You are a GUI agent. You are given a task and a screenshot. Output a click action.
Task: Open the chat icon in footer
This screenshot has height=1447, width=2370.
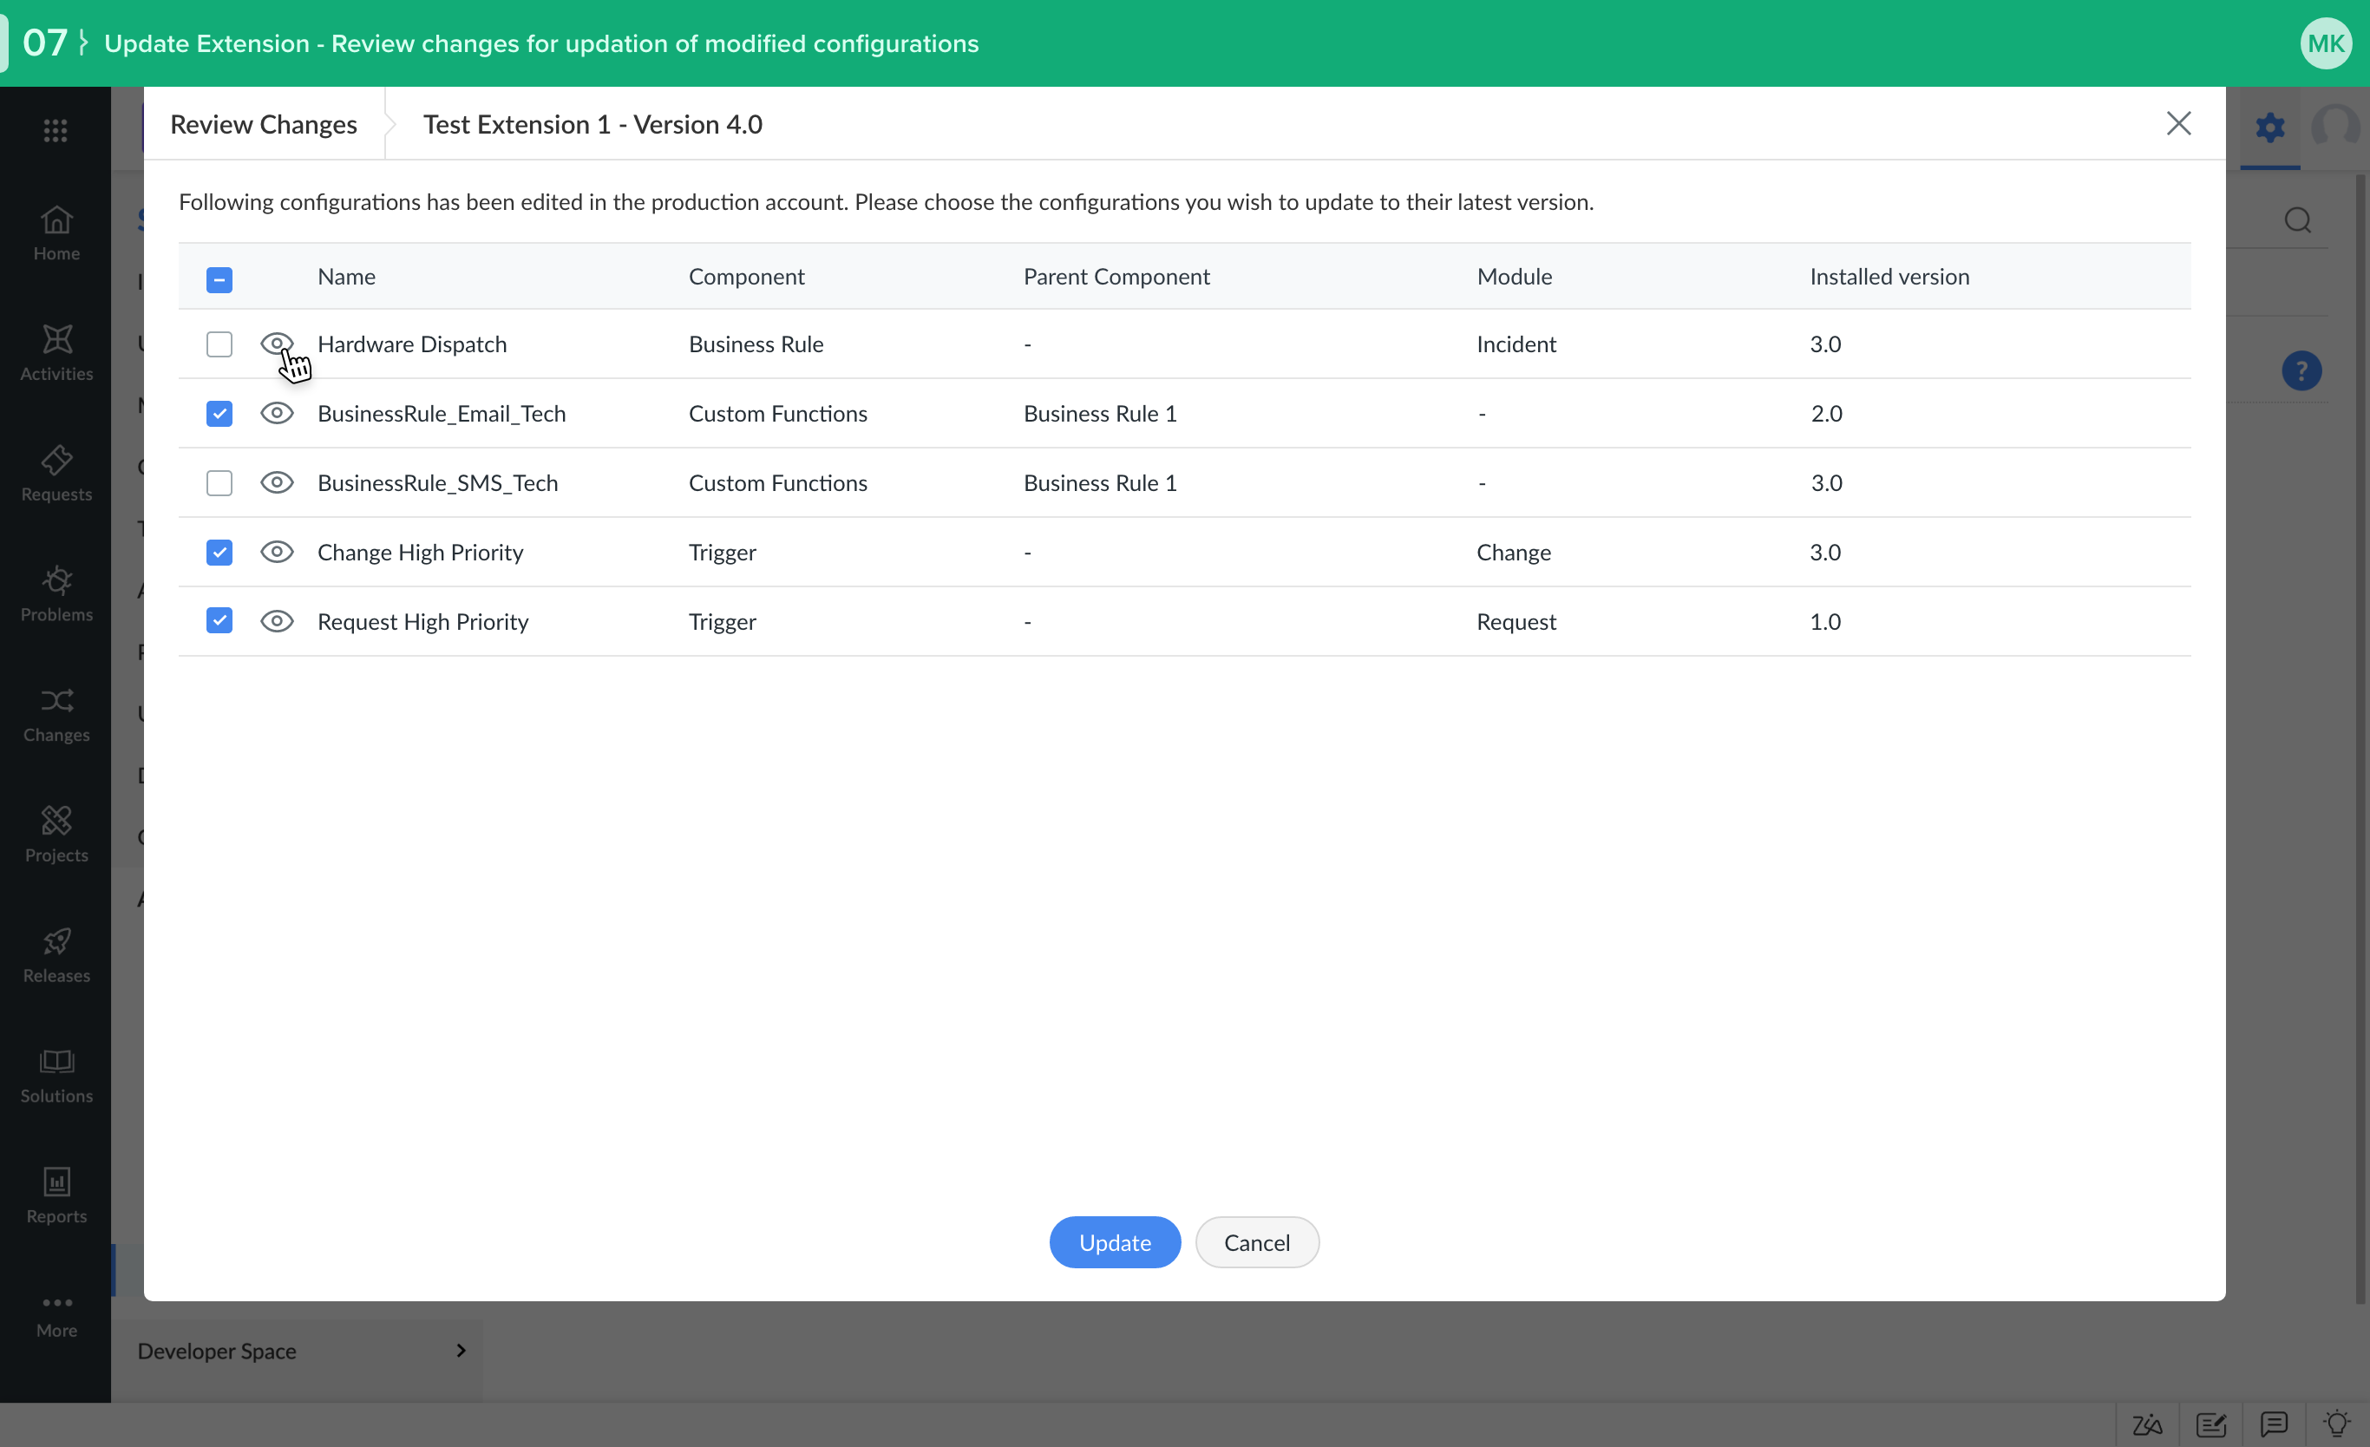pos(2274,1424)
